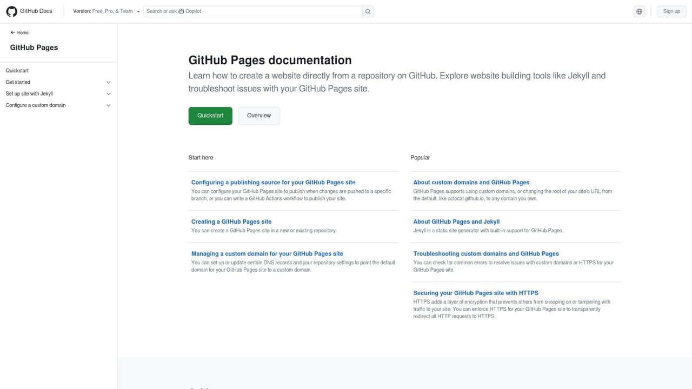Open the Version: Free, Pro, & Team dropdown
692x389 pixels.
[107, 11]
